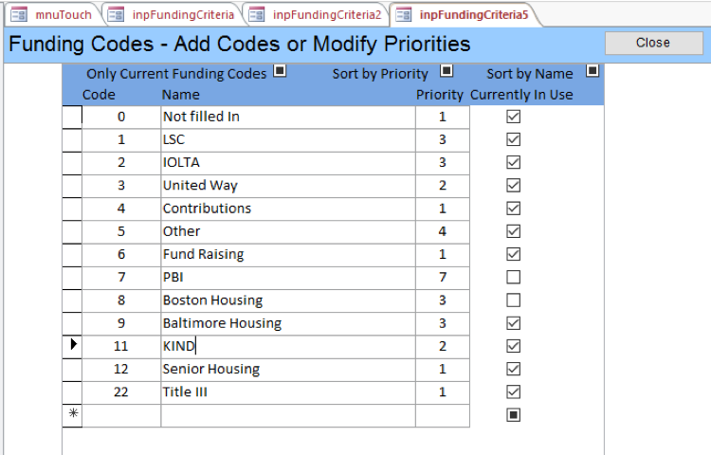Click the current record arrow beside KIND row
Screen dimensions: 711x455
click(x=73, y=346)
